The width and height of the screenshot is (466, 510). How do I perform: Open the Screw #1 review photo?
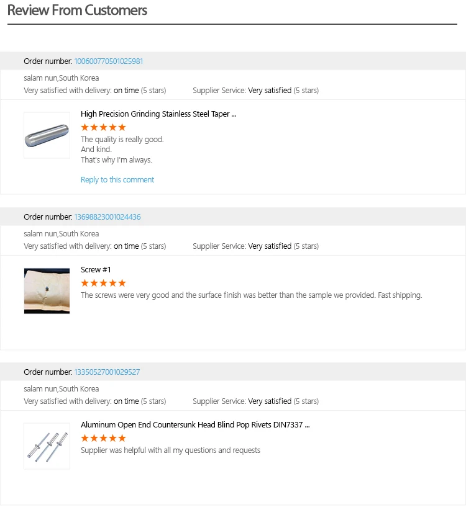coord(47,291)
